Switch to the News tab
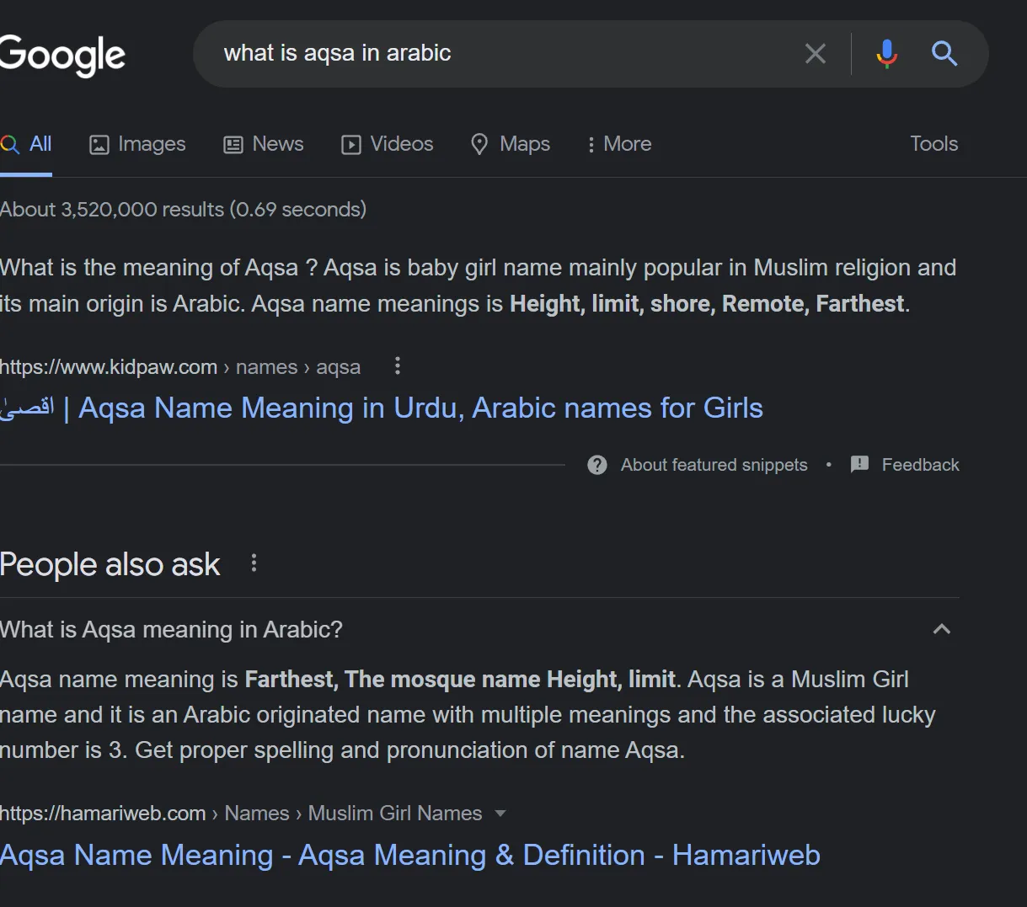 pyautogui.click(x=263, y=144)
